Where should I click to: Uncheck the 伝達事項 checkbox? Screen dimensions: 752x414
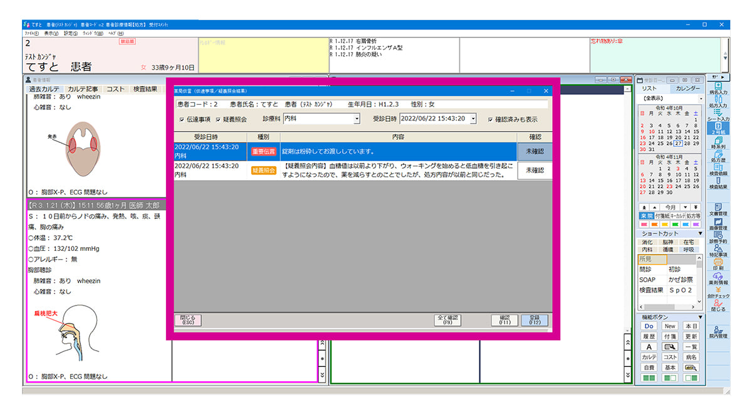[182, 119]
